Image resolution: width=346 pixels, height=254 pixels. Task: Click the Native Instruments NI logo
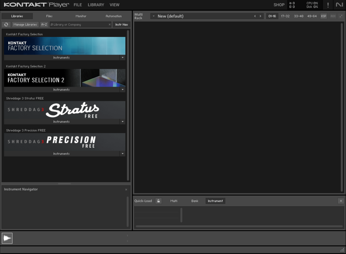pos(339,5)
